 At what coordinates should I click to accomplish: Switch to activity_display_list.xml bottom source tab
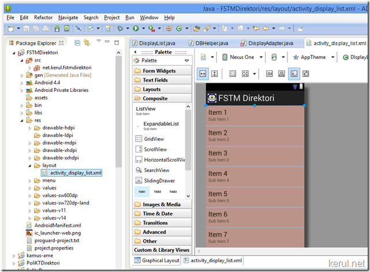point(212,260)
